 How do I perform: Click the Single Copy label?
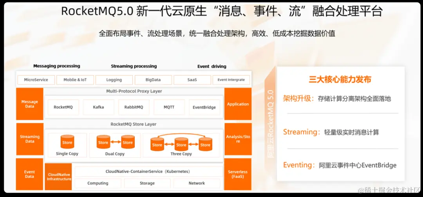67,154
